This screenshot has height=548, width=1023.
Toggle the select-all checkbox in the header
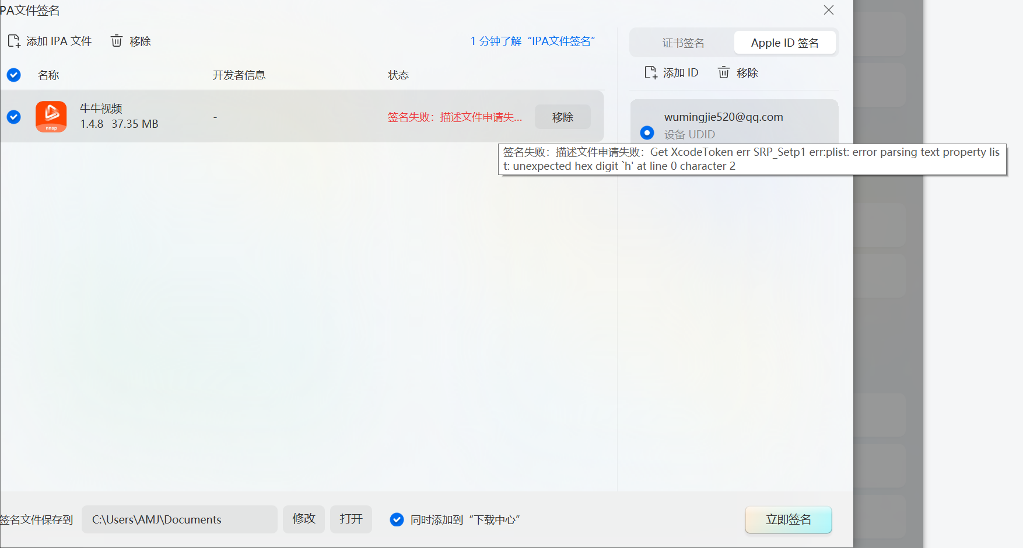pos(13,75)
